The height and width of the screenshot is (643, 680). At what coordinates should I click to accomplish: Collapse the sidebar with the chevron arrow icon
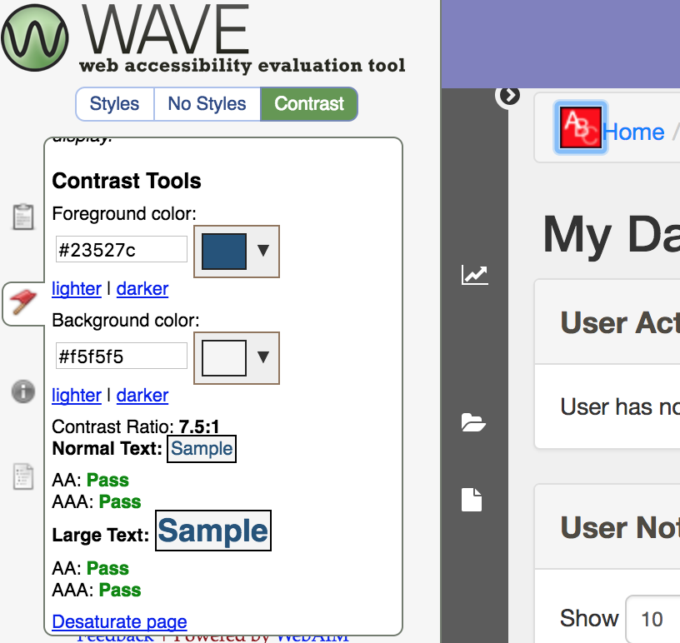(x=509, y=96)
